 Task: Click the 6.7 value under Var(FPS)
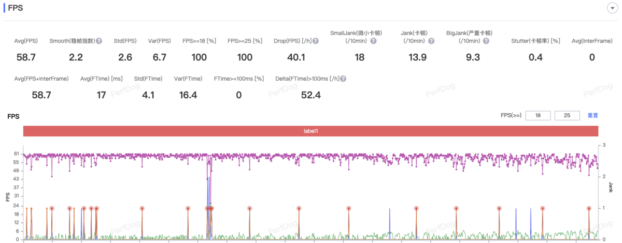point(159,57)
